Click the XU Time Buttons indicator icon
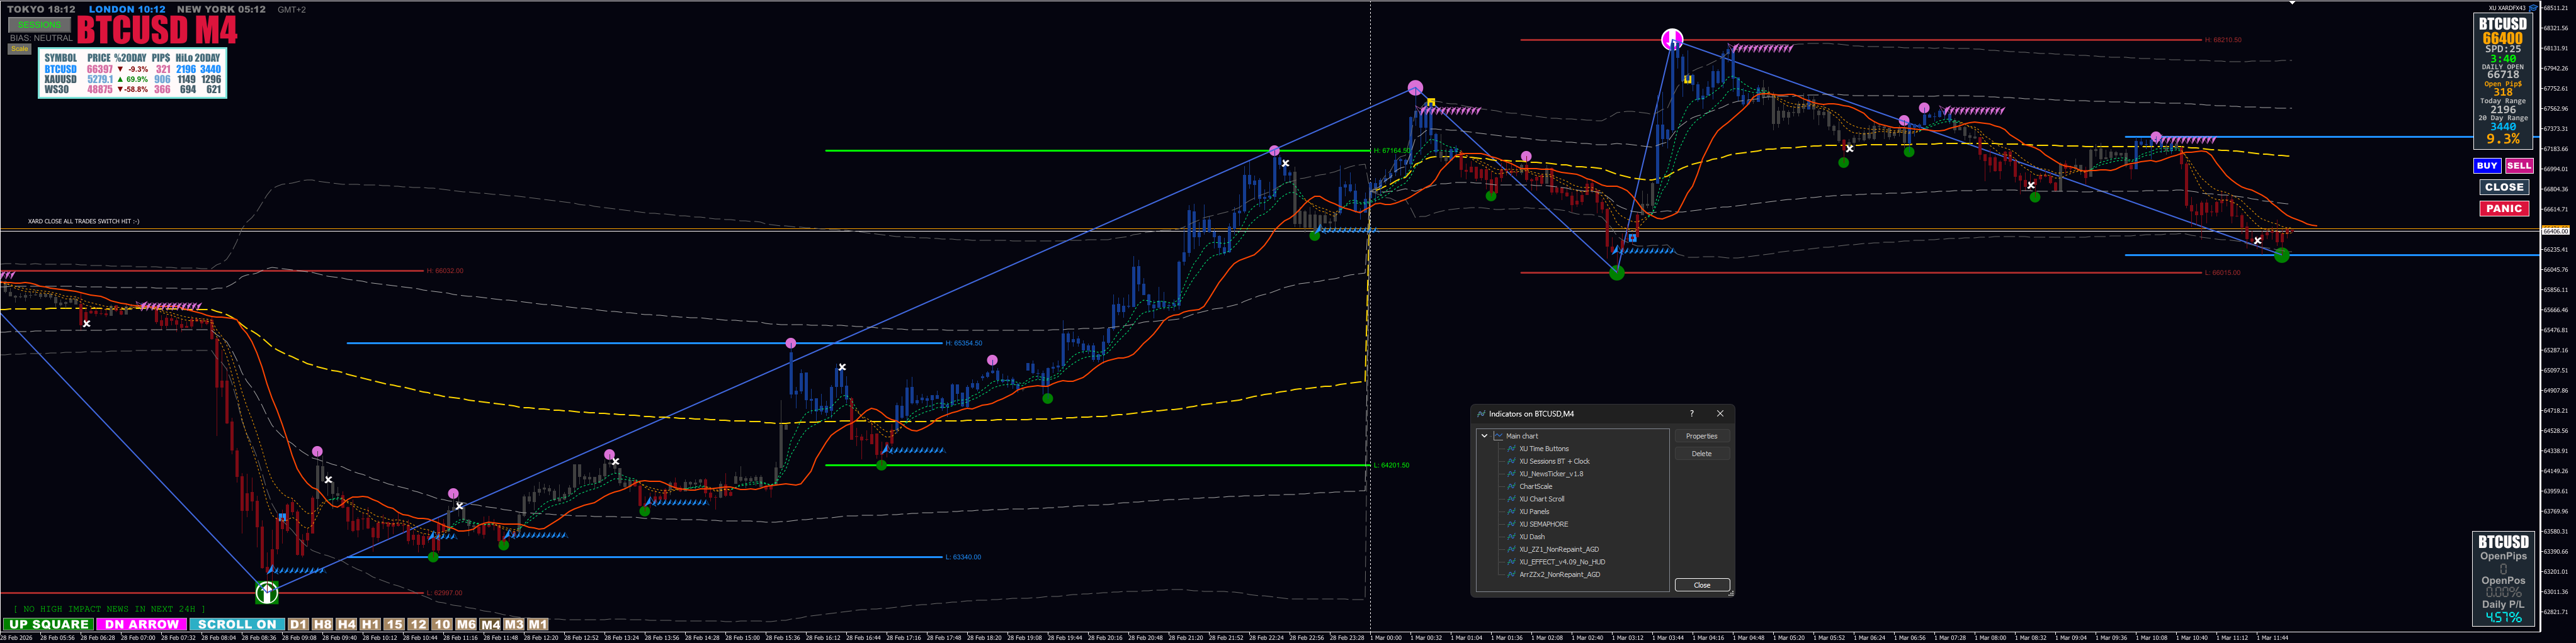This screenshot has width=2576, height=643. coord(1511,449)
